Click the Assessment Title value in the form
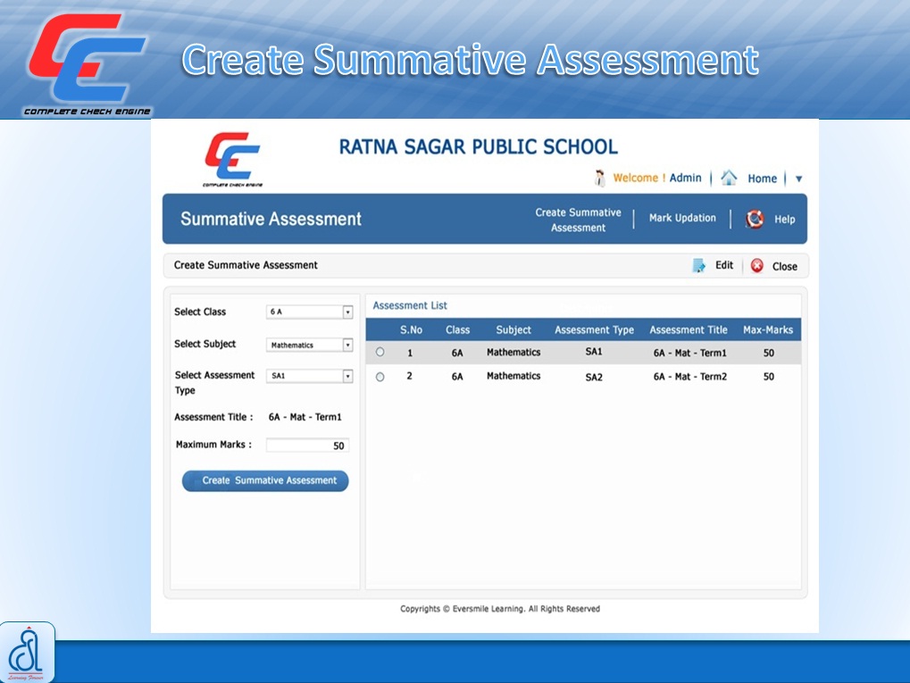The width and height of the screenshot is (910, 683). point(305,417)
